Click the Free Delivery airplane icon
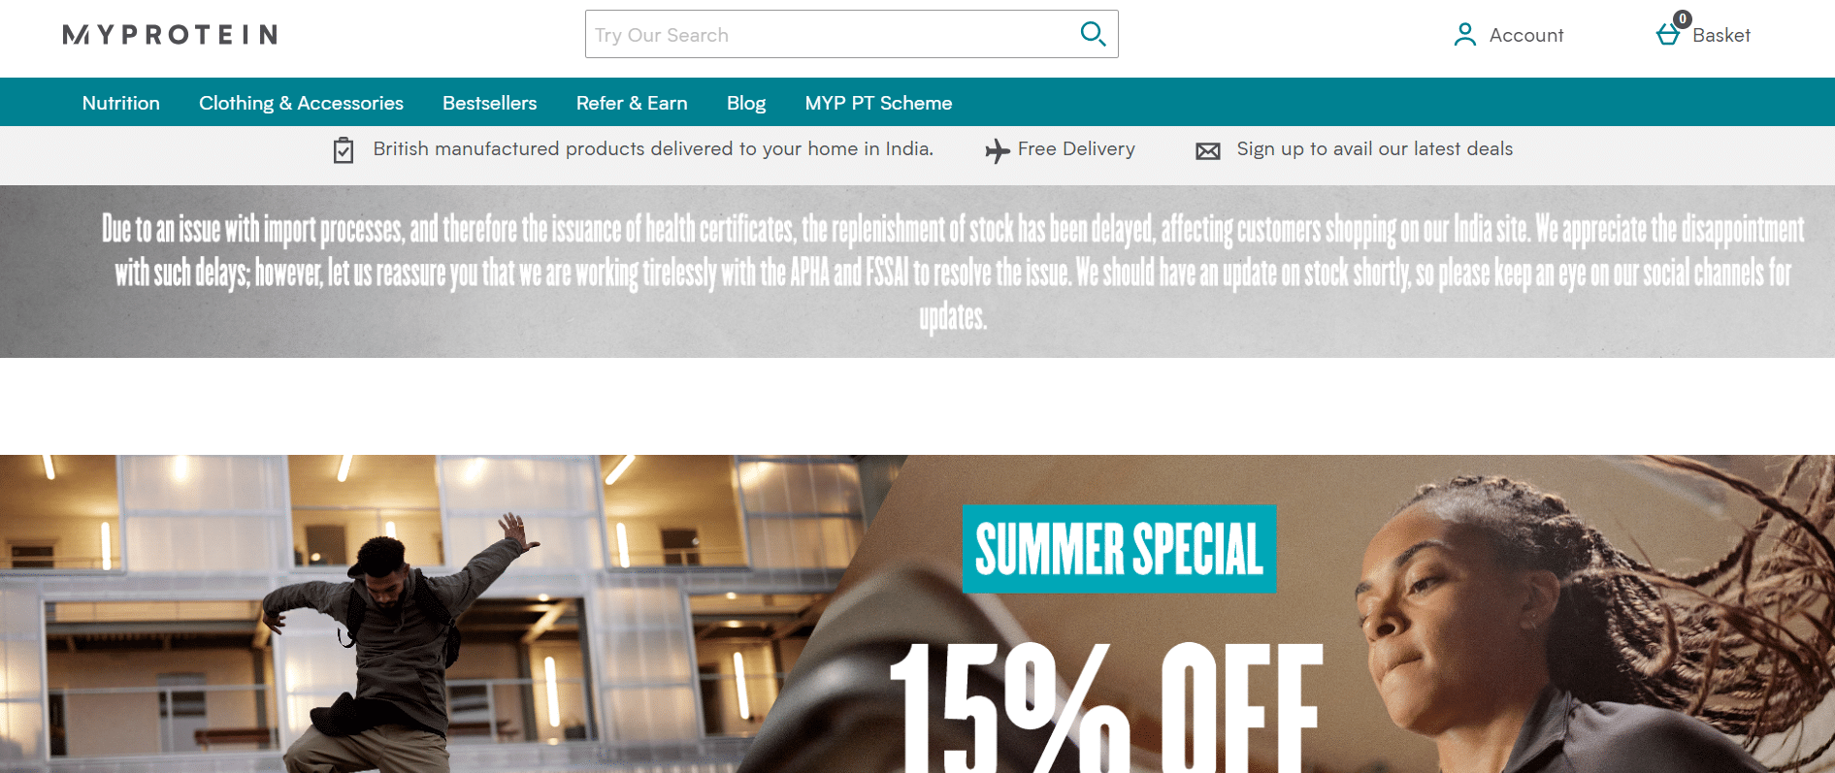 997,150
